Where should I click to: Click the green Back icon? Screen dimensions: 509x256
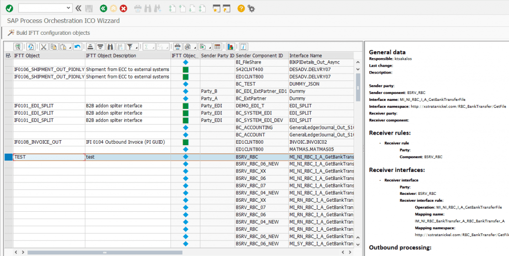click(103, 8)
